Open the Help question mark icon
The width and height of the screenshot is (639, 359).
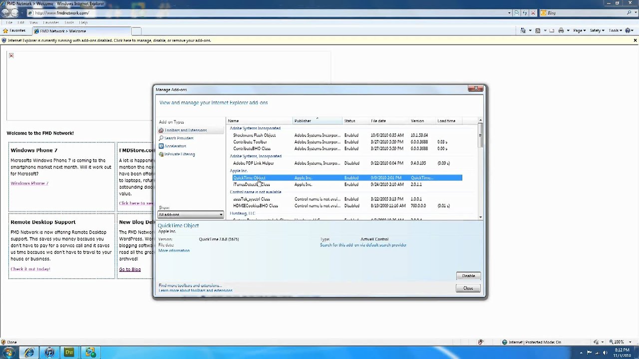click(x=628, y=30)
